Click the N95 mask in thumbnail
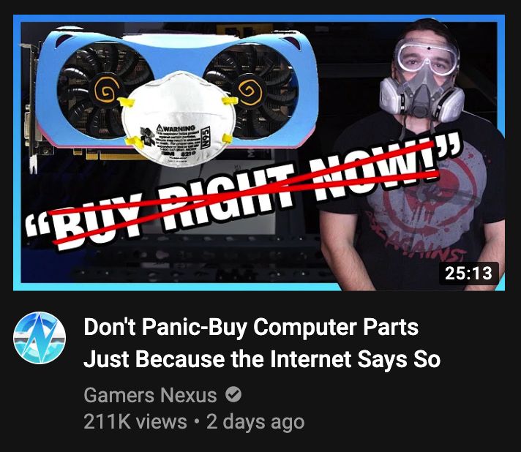This screenshot has height=452, width=521. click(x=179, y=119)
